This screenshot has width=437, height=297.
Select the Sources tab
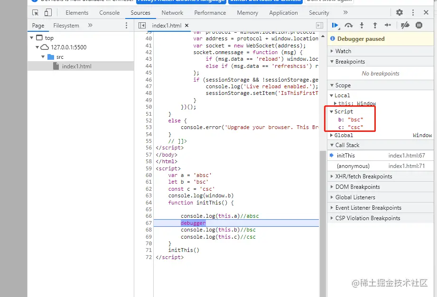[x=140, y=12]
